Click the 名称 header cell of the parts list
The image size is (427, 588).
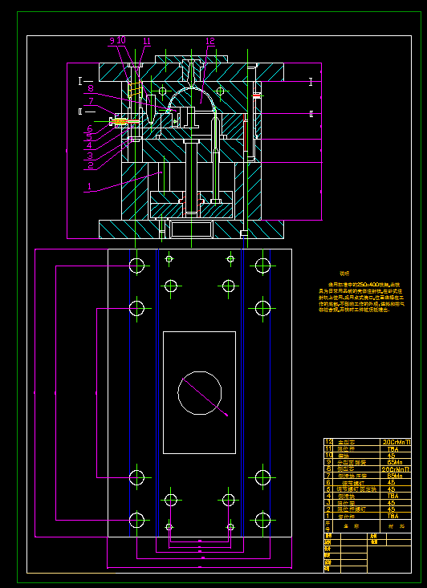(356, 526)
